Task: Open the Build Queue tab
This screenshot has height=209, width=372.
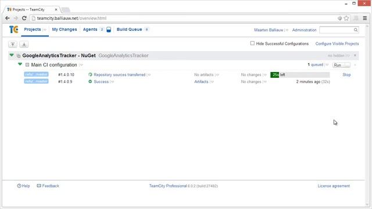Action: (129, 30)
